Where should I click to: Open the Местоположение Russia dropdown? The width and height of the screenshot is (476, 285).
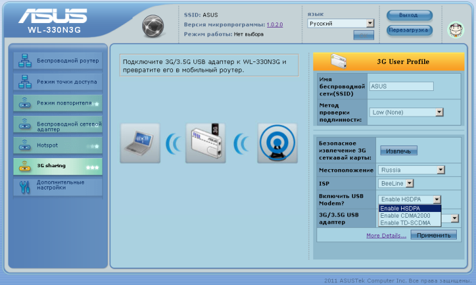pos(411,170)
